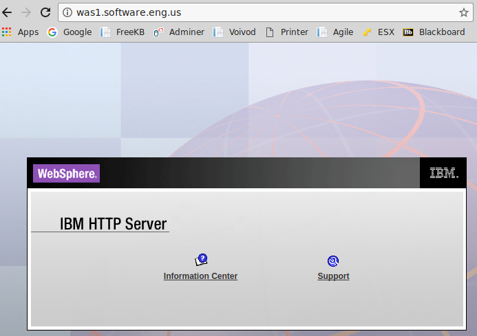The image size is (477, 336).
Task: Click the Blackboard Bb favicon
Action: 408,32
